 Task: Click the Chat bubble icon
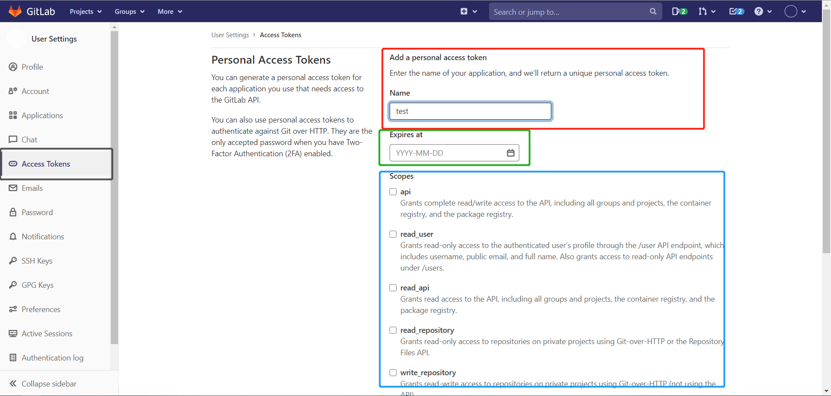click(x=13, y=140)
